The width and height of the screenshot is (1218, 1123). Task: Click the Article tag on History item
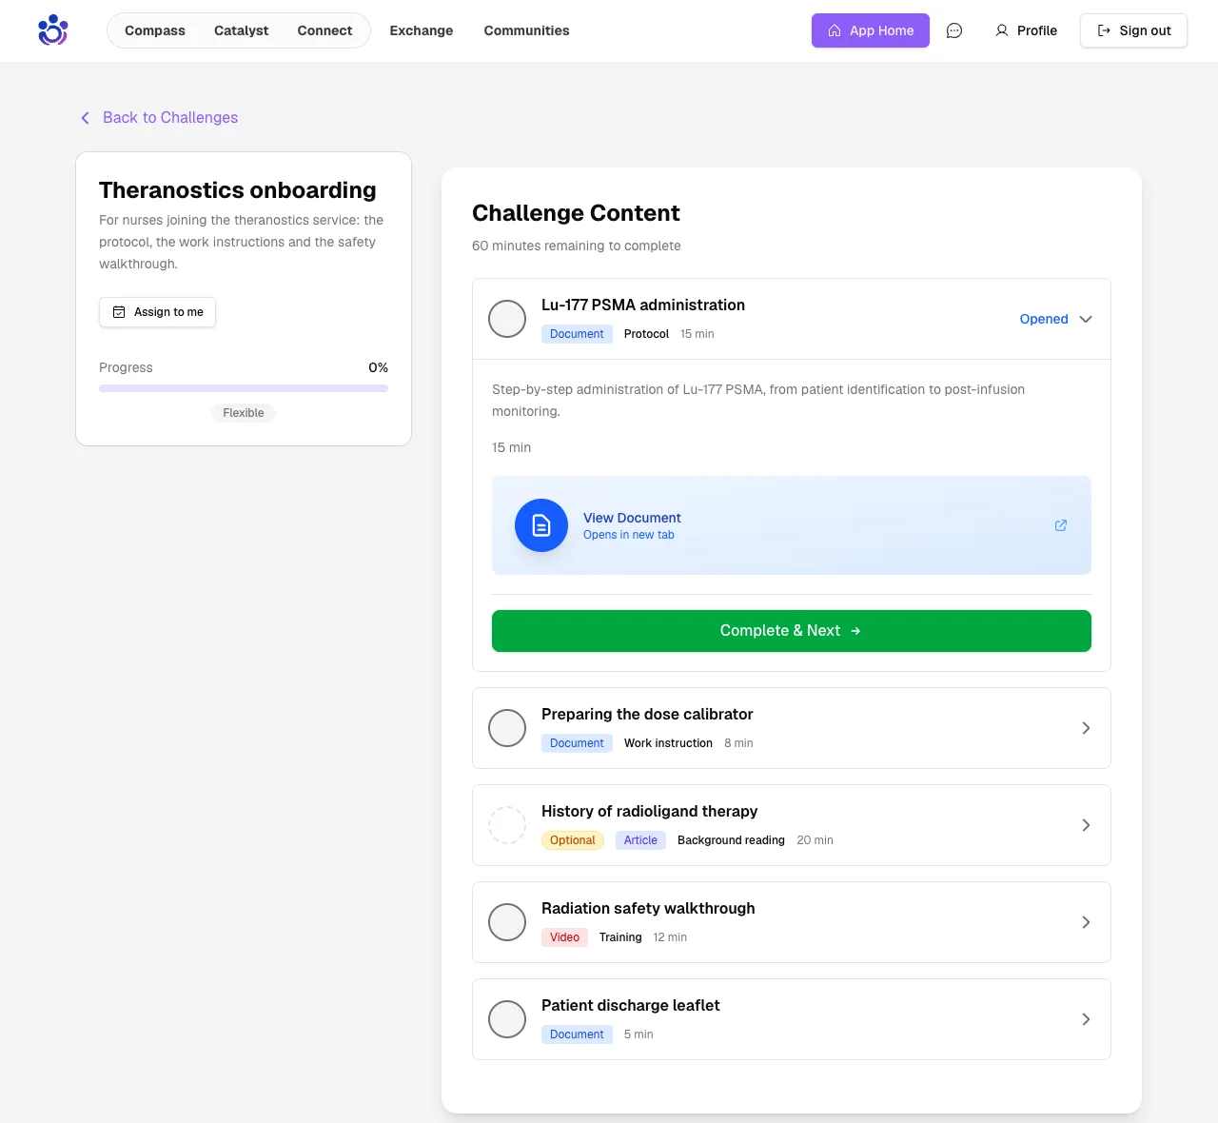pos(640,840)
